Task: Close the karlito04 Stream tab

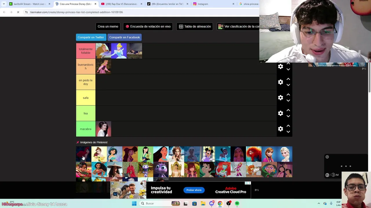Action: pyautogui.click(x=49, y=4)
